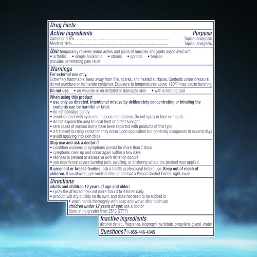The width and height of the screenshot is (257, 257).
Task: Click 'children under 12 years of age' text
Action: pyautogui.click(x=96, y=206)
